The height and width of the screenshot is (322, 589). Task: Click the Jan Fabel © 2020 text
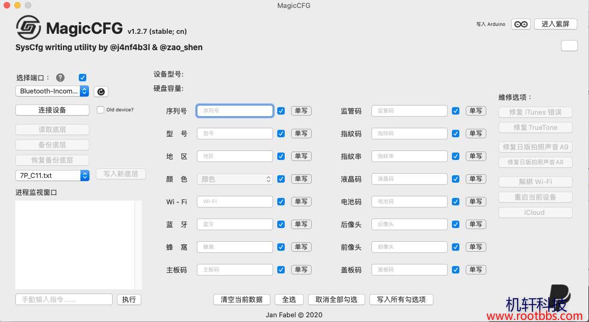[294, 315]
